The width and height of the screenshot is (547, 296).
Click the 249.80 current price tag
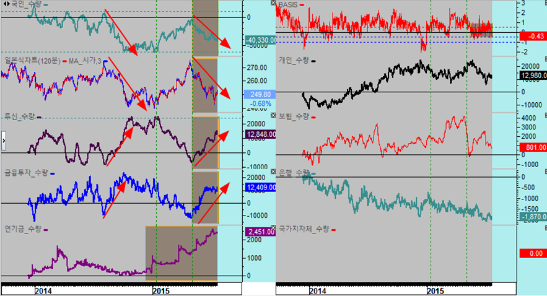pyautogui.click(x=258, y=94)
